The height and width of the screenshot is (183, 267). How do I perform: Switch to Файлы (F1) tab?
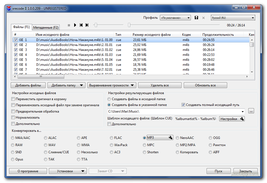[x=21, y=27]
